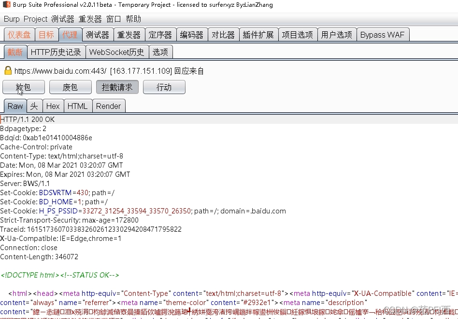Click the Connection: close line

point(29,248)
